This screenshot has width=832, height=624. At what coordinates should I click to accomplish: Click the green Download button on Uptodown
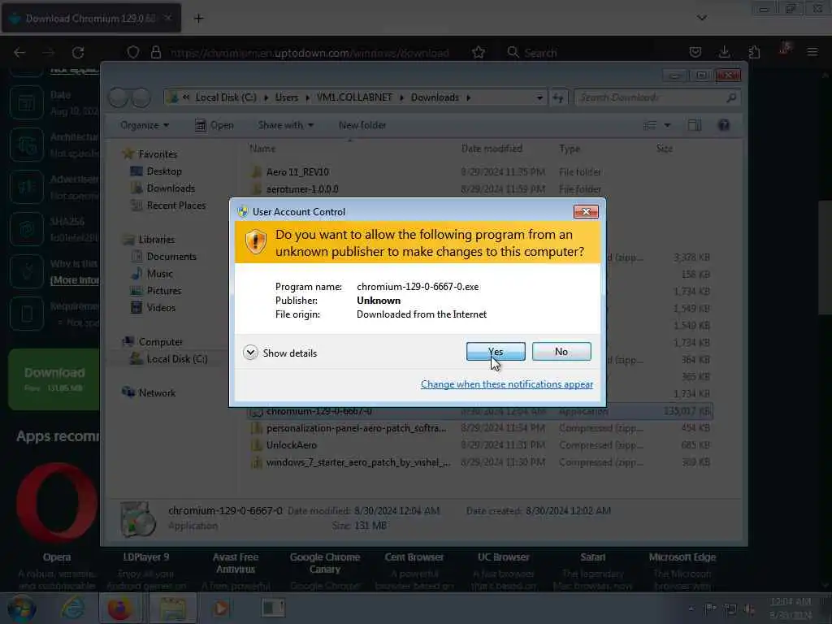[x=54, y=379]
